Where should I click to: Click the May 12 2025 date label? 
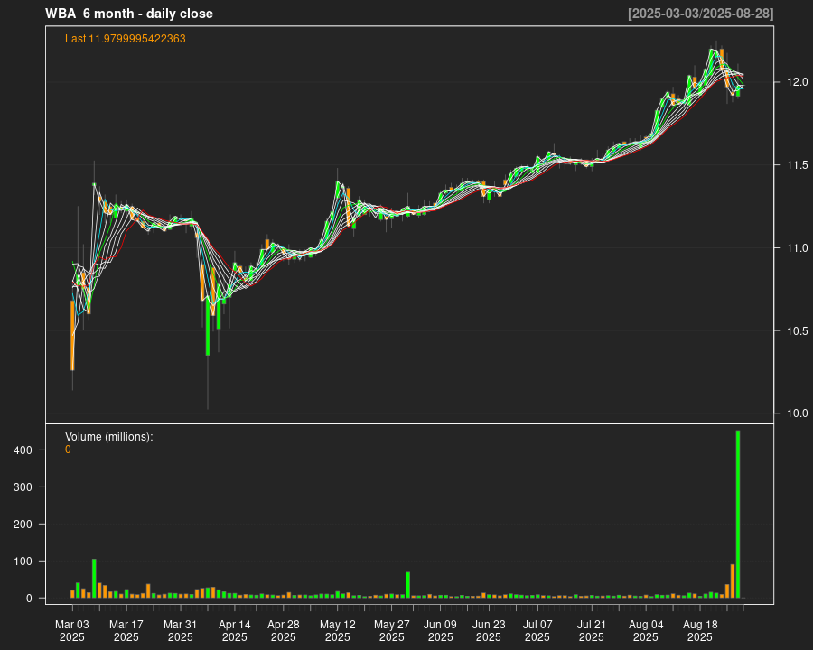338,630
